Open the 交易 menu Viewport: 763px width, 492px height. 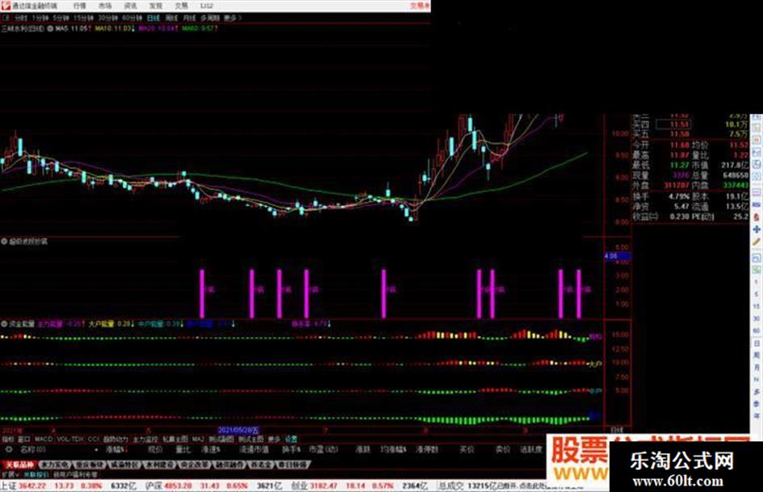click(181, 6)
